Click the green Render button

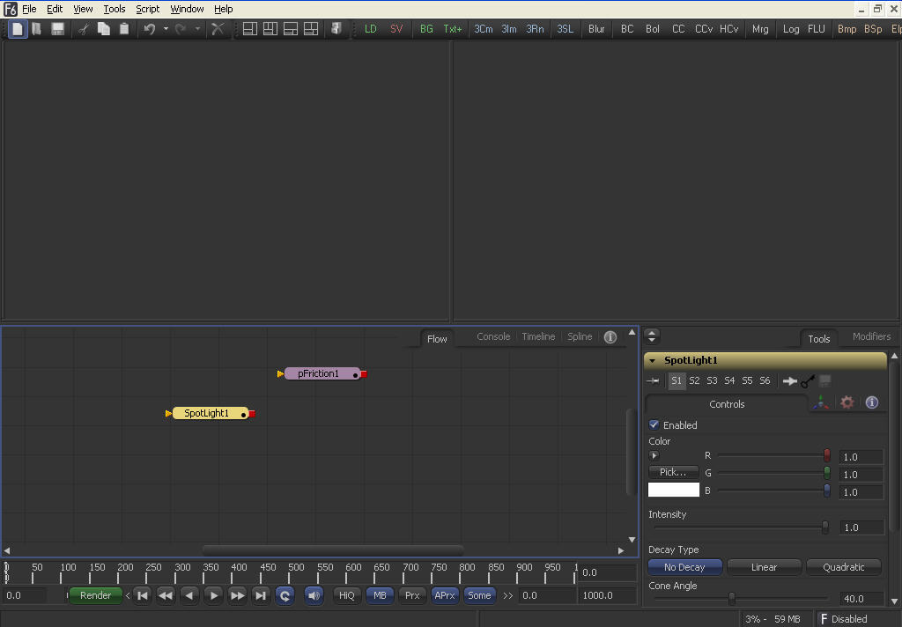point(95,595)
